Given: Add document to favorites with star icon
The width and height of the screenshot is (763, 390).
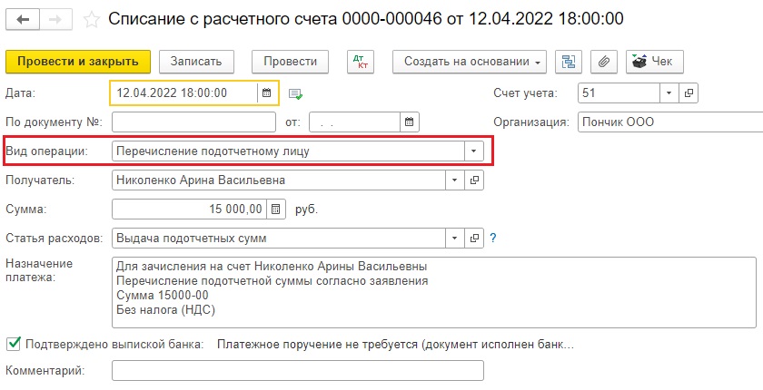Looking at the screenshot, I should tap(92, 19).
